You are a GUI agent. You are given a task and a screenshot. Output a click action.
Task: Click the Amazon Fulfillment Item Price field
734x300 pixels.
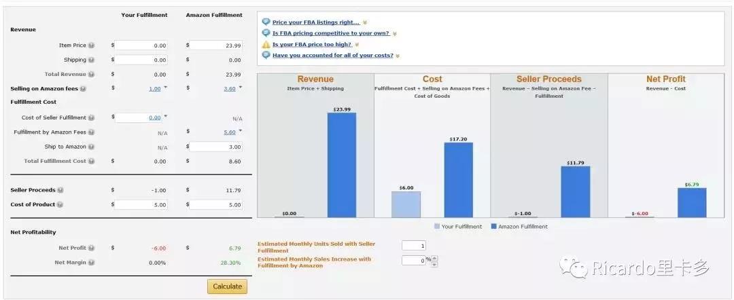pyautogui.click(x=216, y=45)
